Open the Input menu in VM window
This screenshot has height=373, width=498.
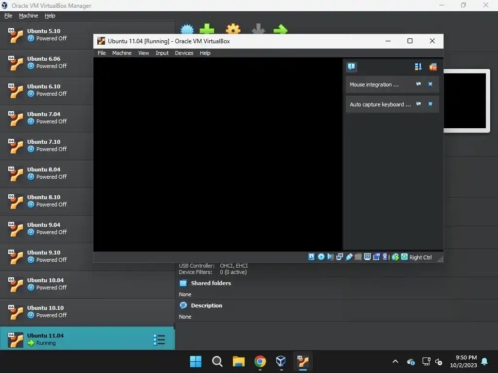tap(162, 53)
